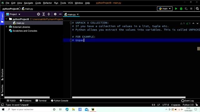Open Search Everywhere magnifier icon

point(197,9)
